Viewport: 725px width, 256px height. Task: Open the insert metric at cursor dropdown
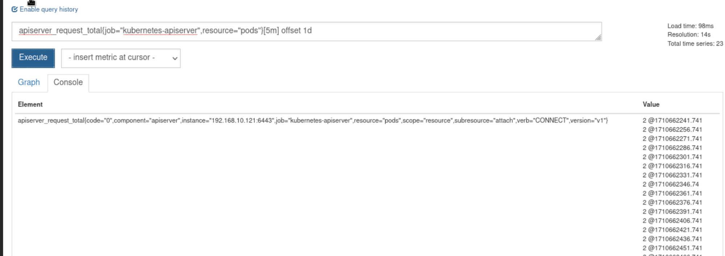[120, 58]
